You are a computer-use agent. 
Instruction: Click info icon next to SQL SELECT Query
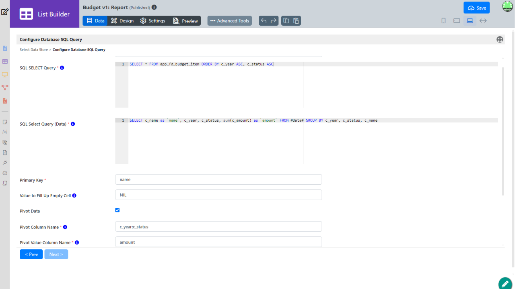pos(62,68)
